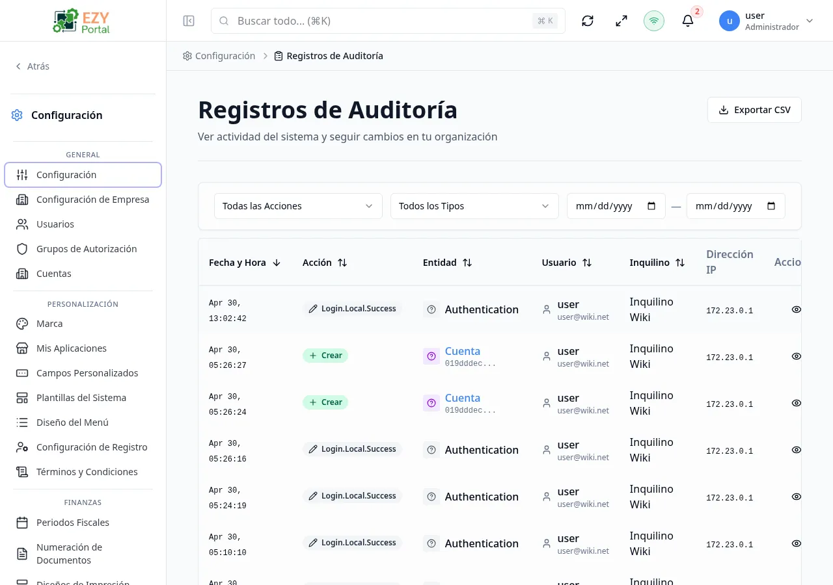833x585 pixels.
Task: Click the search magnifier icon
Action: pos(224,21)
